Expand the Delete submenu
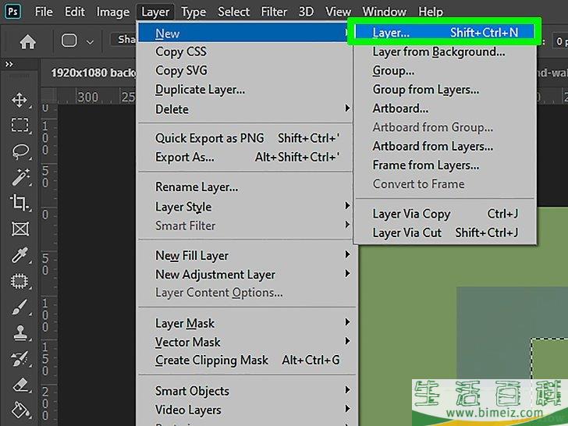Viewport: 568px width, 426px height. (245, 109)
